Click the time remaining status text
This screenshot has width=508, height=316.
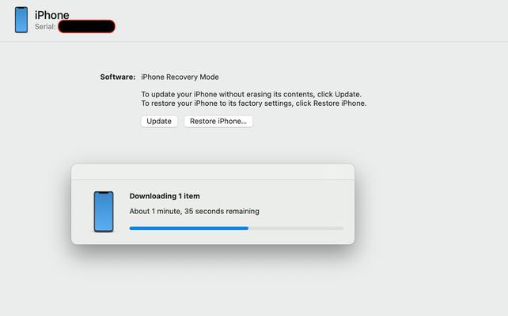[x=195, y=211]
